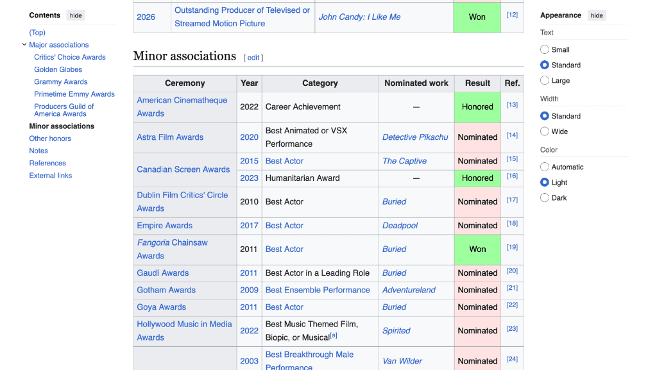Screen dimensions: 657x370
Task: Click the Won result for Fangoria Awards
Action: pos(477,249)
